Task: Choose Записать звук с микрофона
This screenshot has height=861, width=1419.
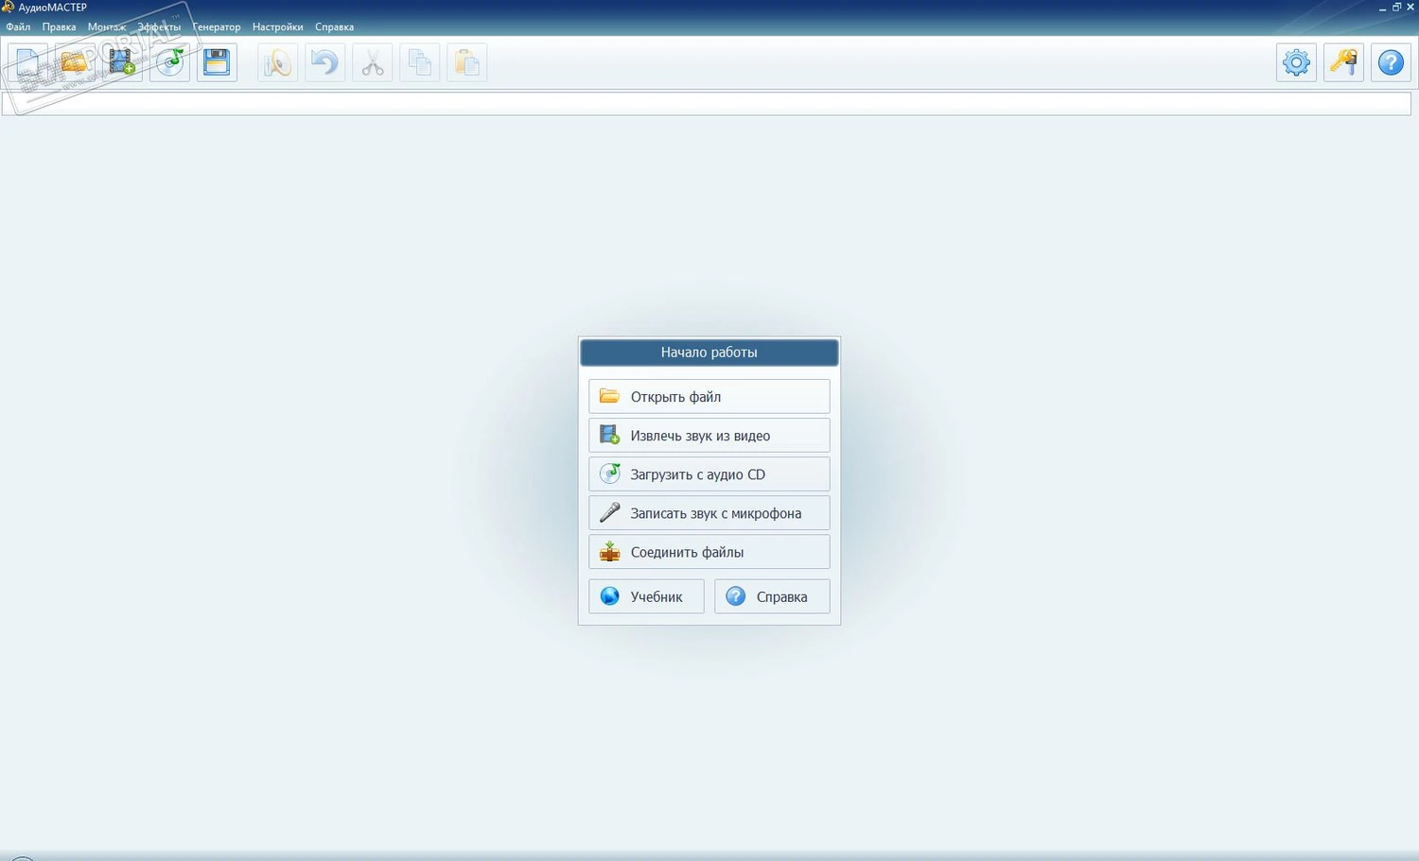Action: coord(709,513)
